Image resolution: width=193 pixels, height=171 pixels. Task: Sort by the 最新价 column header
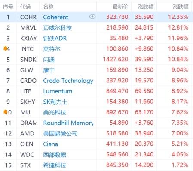(x=120, y=7)
